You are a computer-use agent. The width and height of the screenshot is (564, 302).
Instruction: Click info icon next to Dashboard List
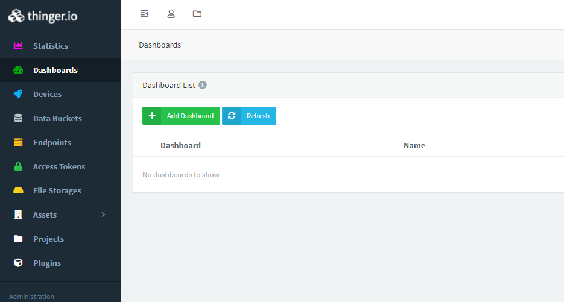(203, 85)
